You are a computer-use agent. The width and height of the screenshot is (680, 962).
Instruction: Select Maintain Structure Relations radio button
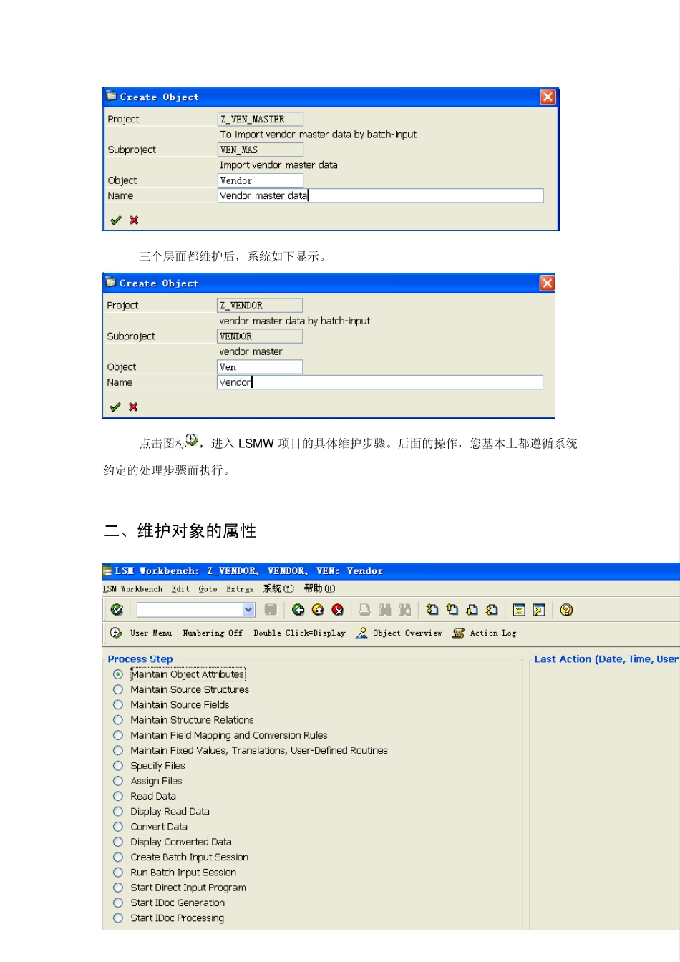118,720
